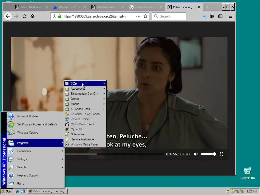Image resolution: width=260 pixels, height=195 pixels.
Task: Switch to WinLiveCD-2.0 tab
Action: click(70, 7)
